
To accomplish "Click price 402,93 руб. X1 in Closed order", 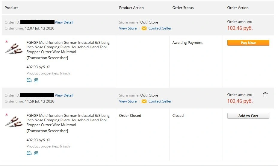I will click(x=38, y=140).
